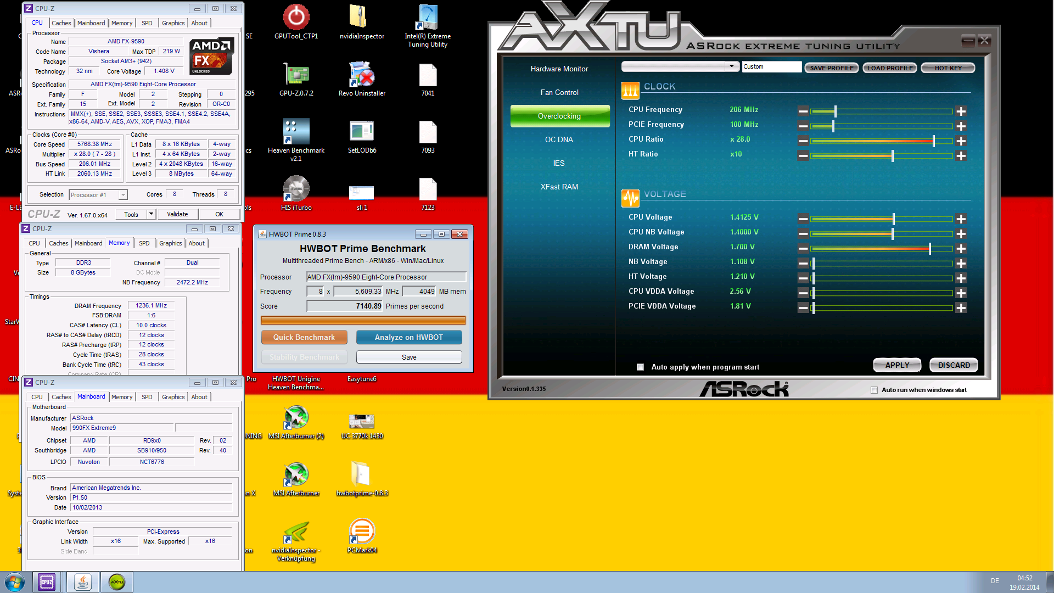The width and height of the screenshot is (1054, 593).
Task: Decrease CPU Voltage with minus button
Action: [x=803, y=219]
